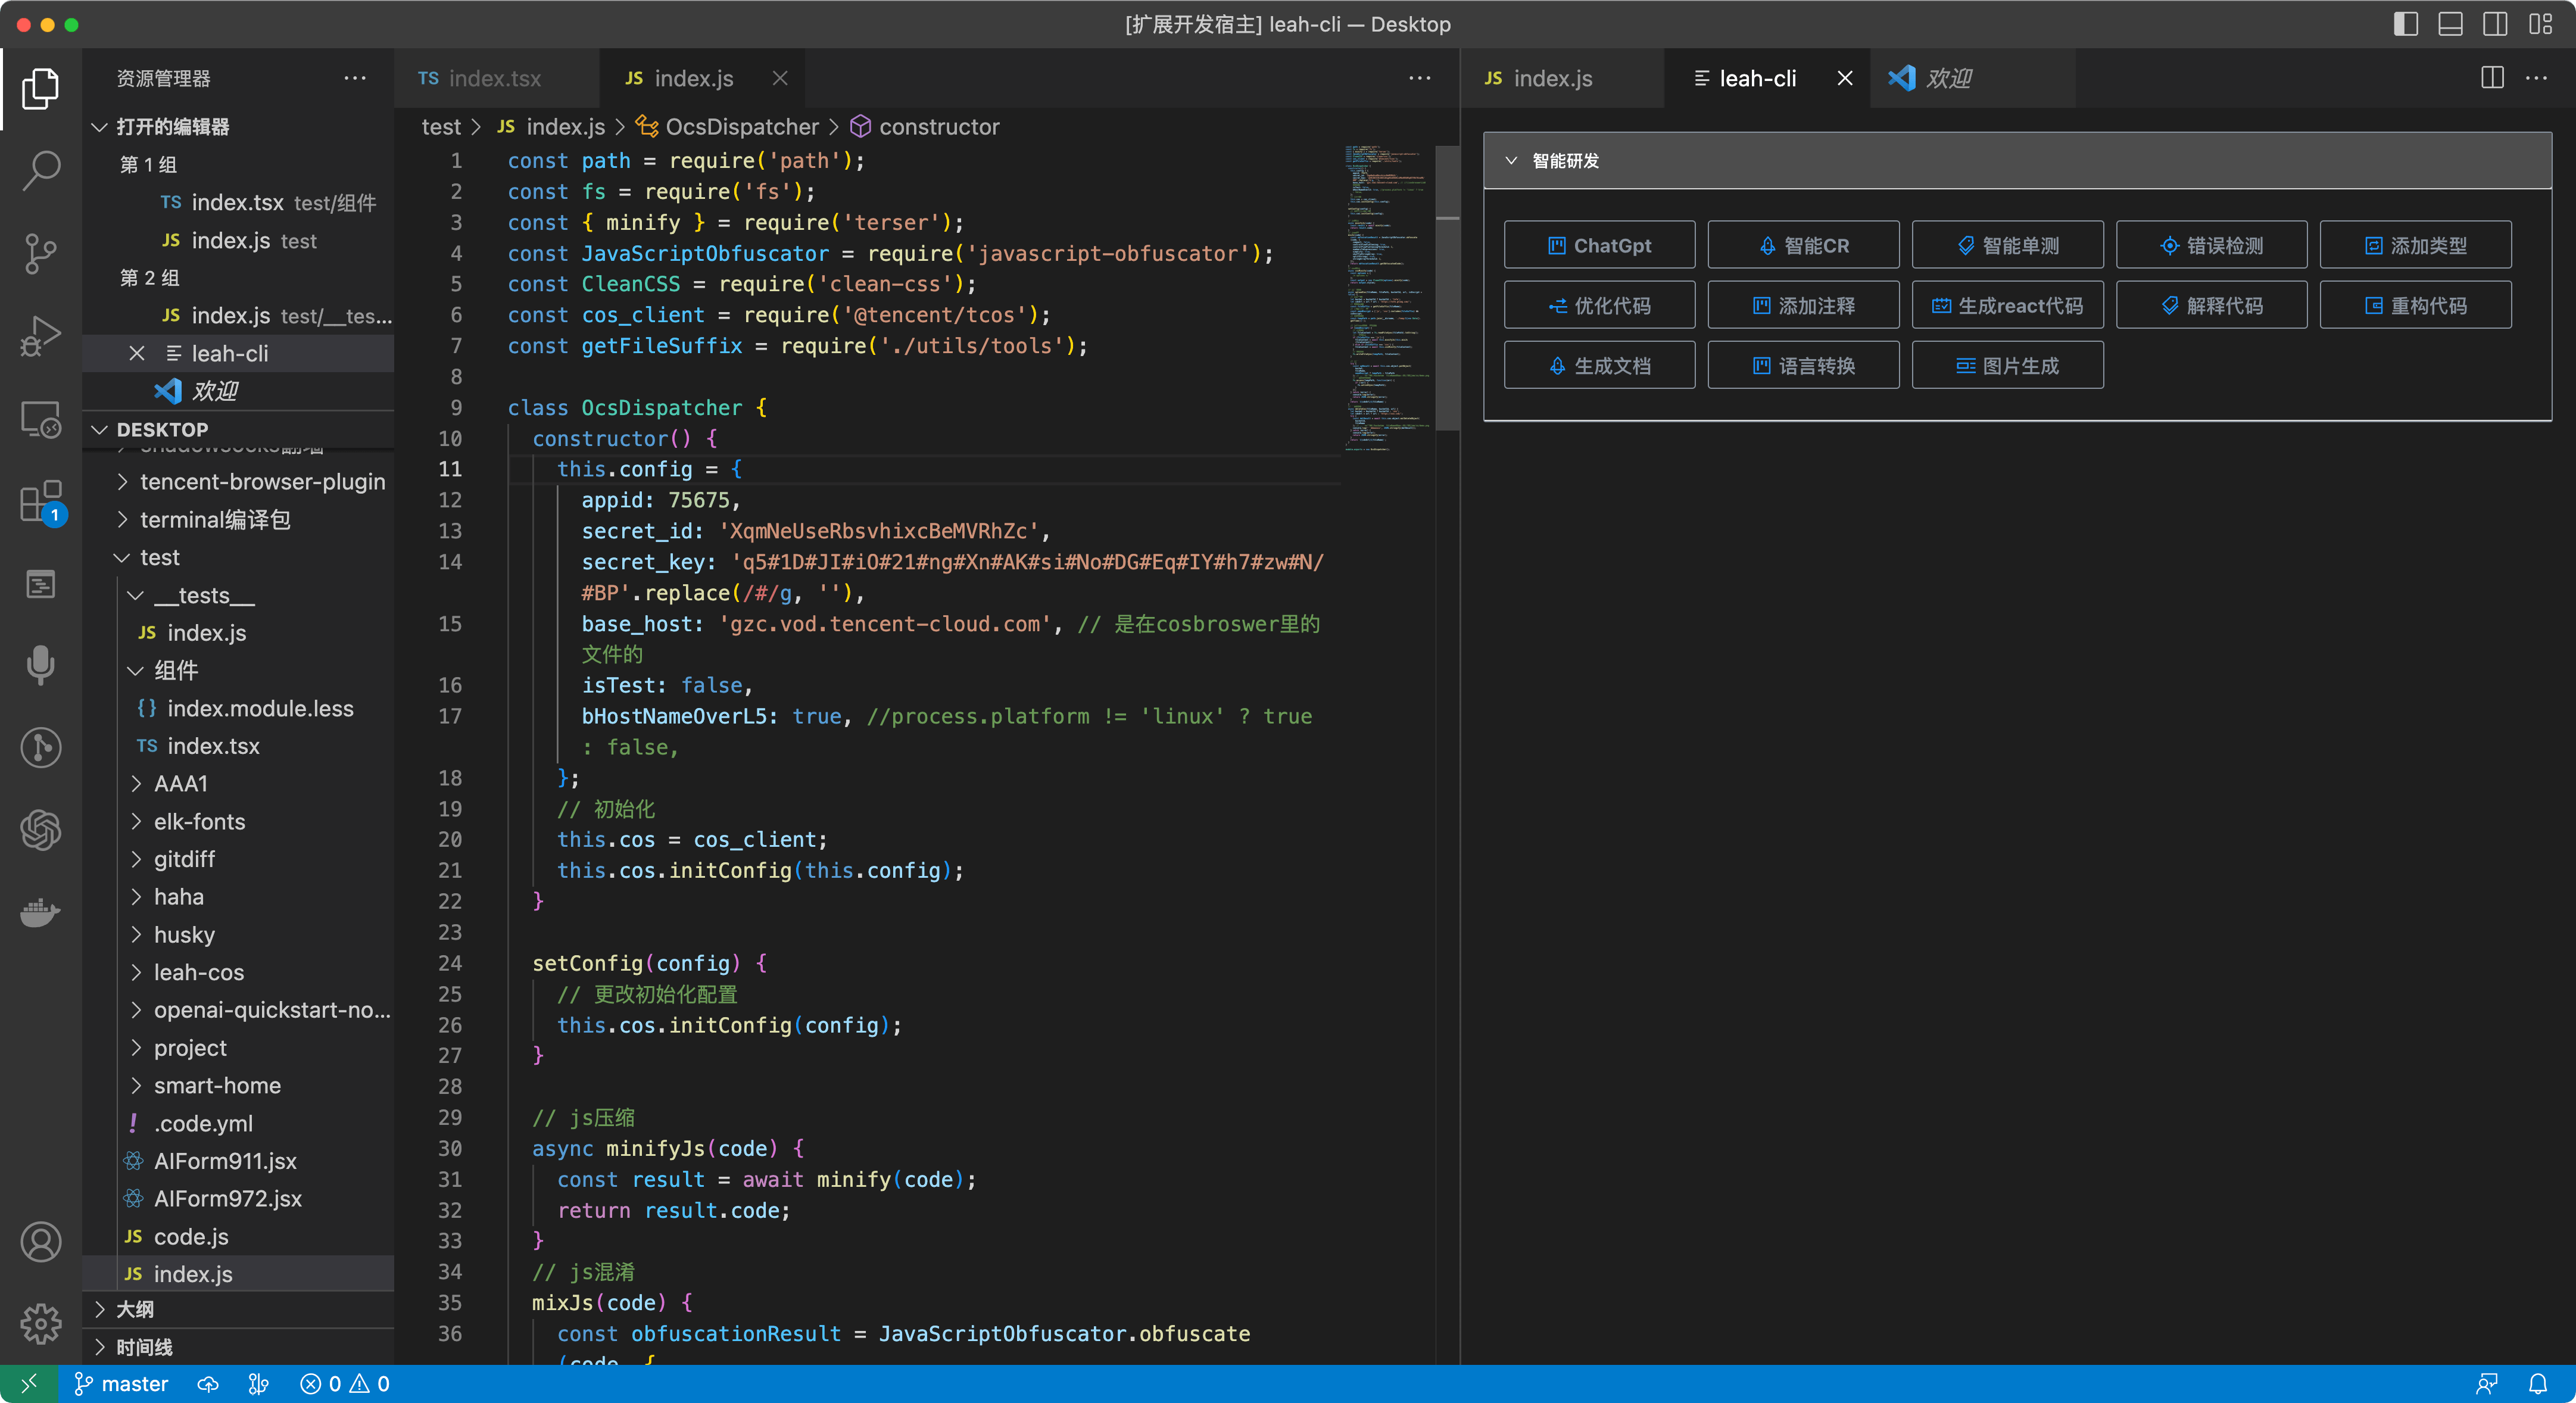Click the Docker whale icon in the sidebar
This screenshot has width=2576, height=1403.
tap(41, 912)
